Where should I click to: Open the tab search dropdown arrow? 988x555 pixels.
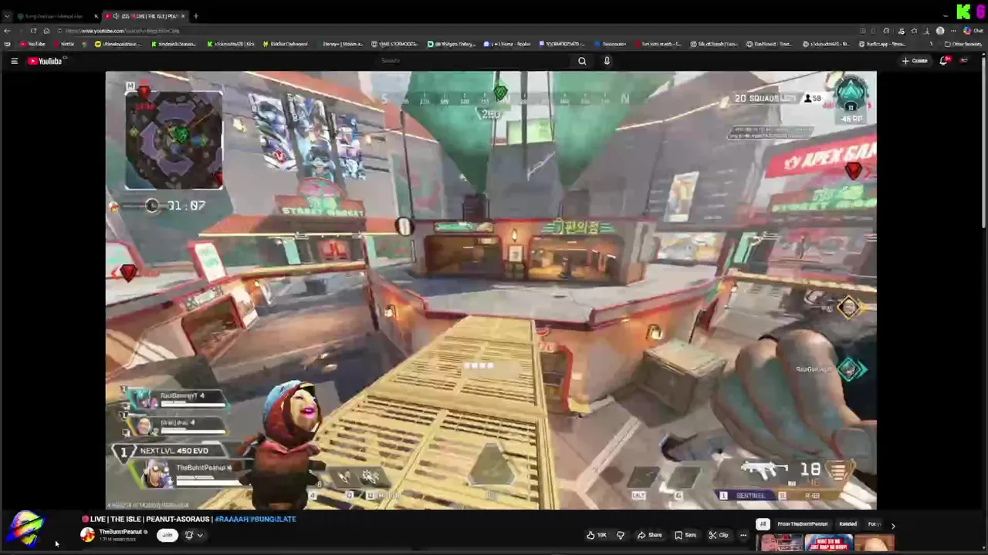pyautogui.click(x=7, y=15)
